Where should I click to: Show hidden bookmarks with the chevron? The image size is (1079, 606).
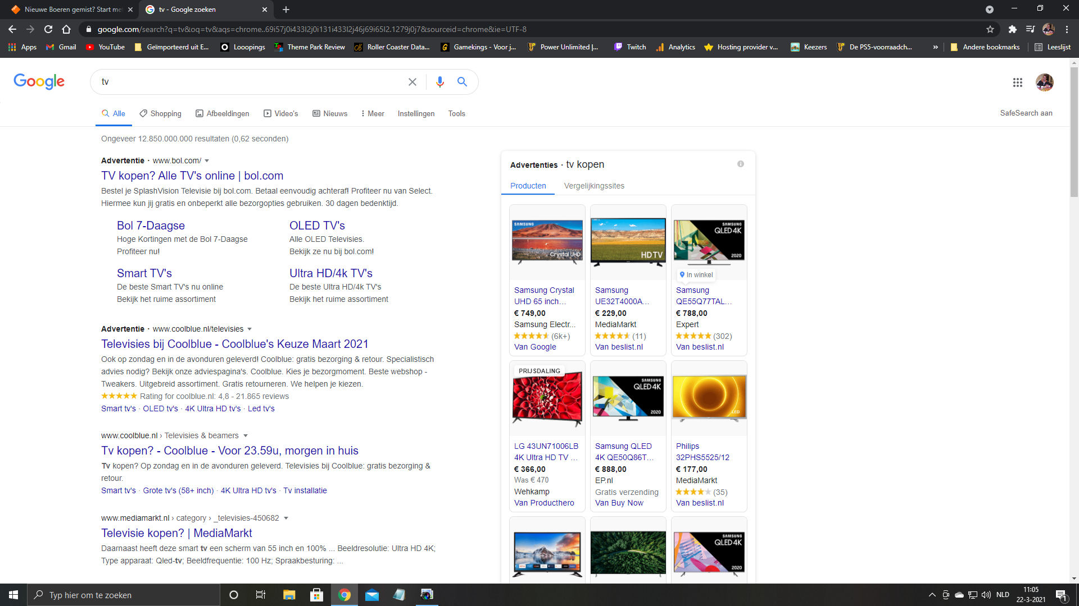click(935, 47)
